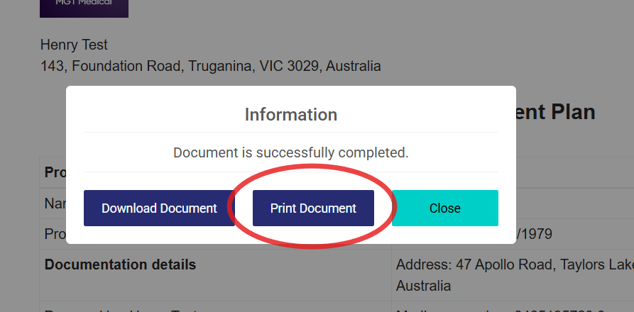
Task: Click the MGT Medical logo
Action: (x=84, y=7)
